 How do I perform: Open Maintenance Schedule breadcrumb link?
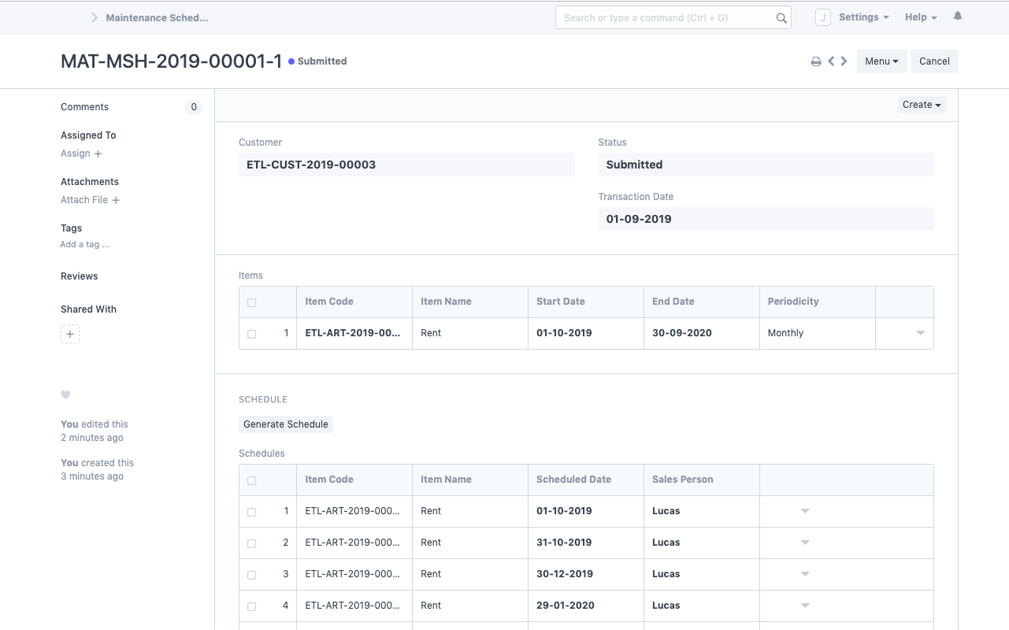point(157,17)
